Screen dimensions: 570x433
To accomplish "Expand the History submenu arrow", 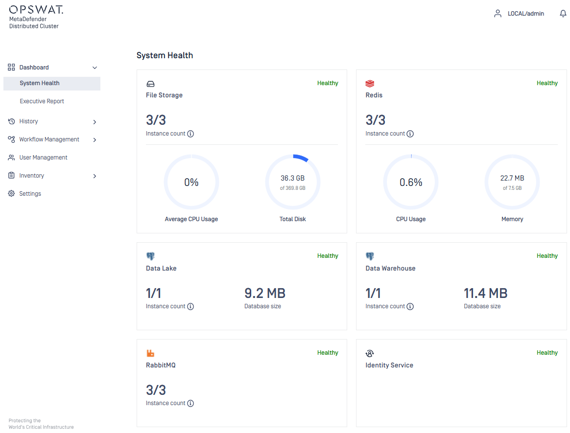I will [x=95, y=122].
